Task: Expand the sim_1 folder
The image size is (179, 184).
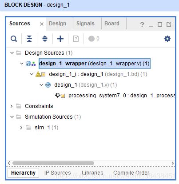Action: [21, 128]
